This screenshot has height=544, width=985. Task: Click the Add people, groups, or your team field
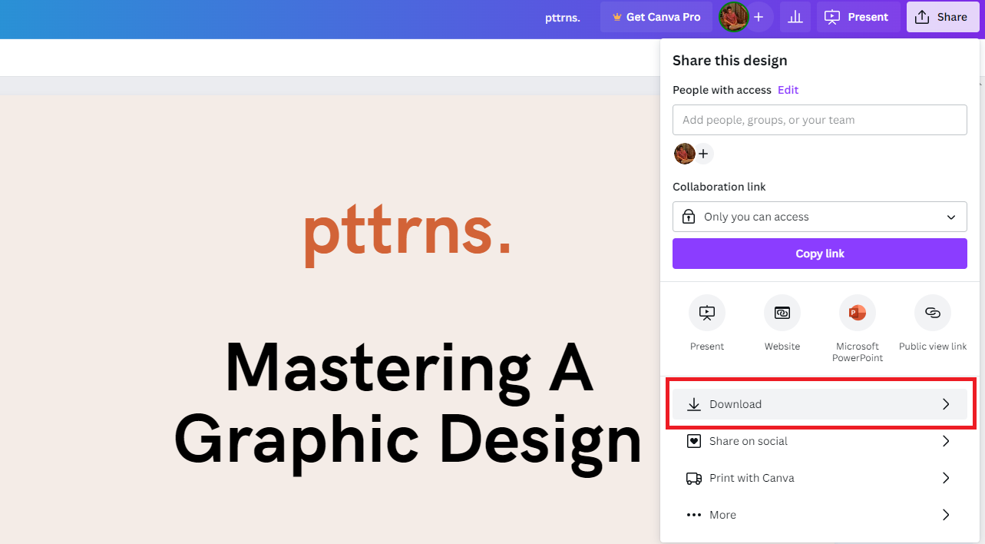tap(820, 120)
